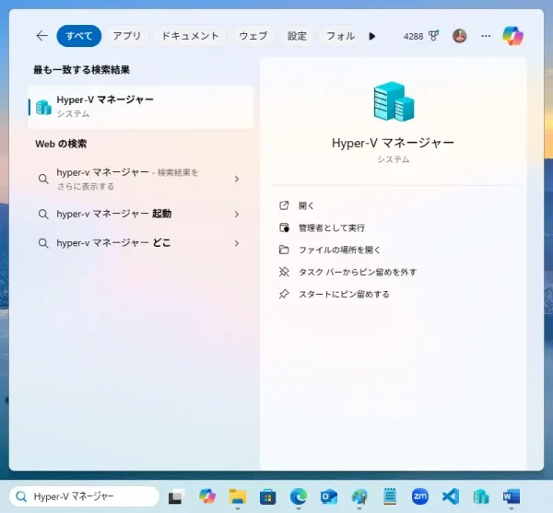The height and width of the screenshot is (513, 553).
Task: Open Microsoft Store from the taskbar
Action: click(267, 496)
